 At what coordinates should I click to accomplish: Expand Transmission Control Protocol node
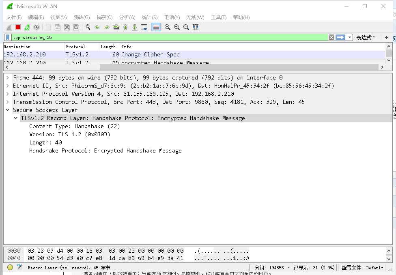click(x=8, y=102)
